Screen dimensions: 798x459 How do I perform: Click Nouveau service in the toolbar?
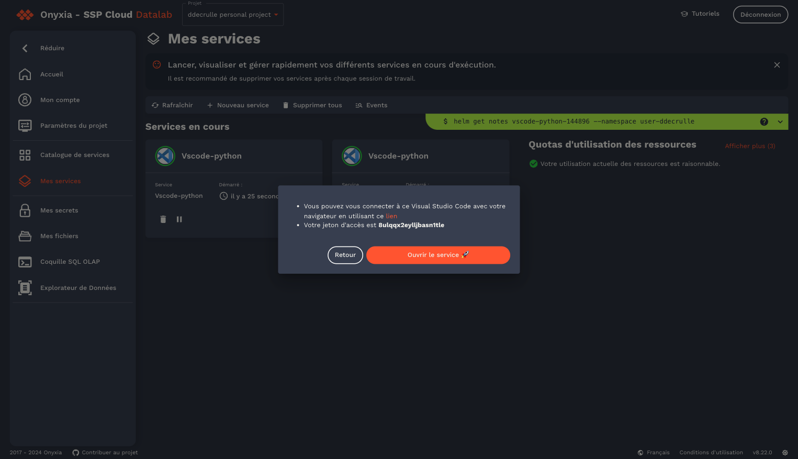coord(238,105)
